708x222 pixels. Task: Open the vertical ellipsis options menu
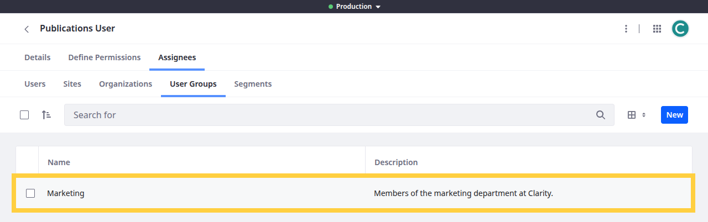click(626, 29)
